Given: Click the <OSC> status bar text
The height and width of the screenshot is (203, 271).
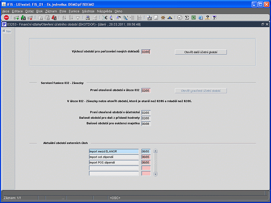Looking at the screenshot, I should [x=115, y=198].
